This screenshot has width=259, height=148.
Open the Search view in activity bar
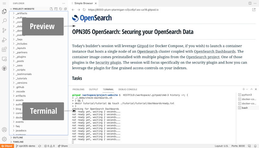coord(4,21)
